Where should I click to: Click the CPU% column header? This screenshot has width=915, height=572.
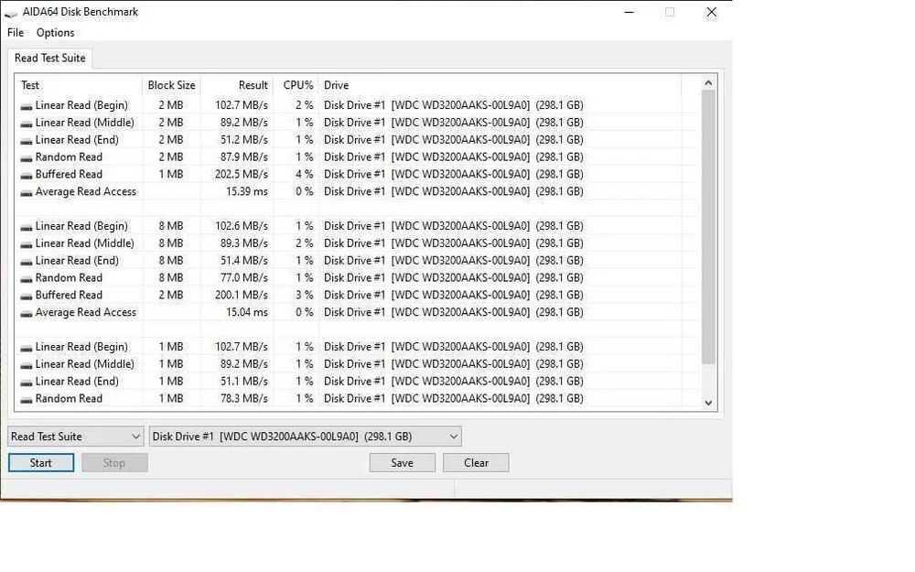[296, 85]
